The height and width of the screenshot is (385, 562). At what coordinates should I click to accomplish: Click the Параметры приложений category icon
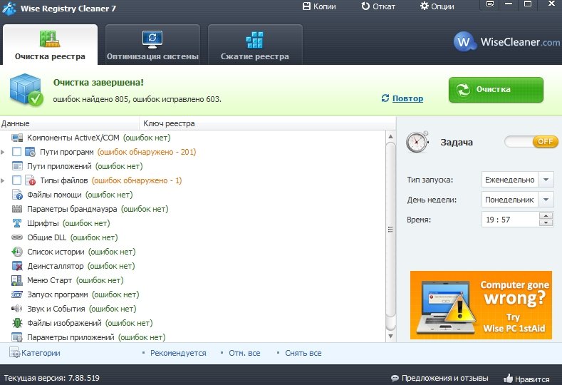(17, 337)
